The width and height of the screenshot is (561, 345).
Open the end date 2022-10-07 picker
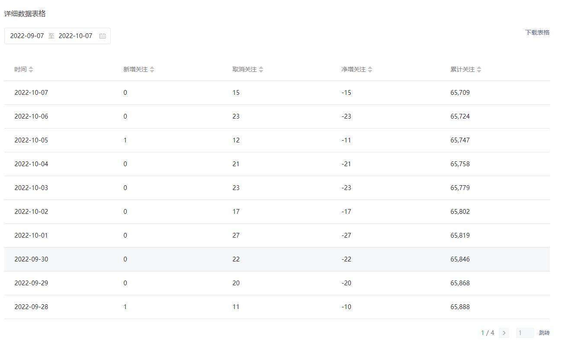pos(75,36)
